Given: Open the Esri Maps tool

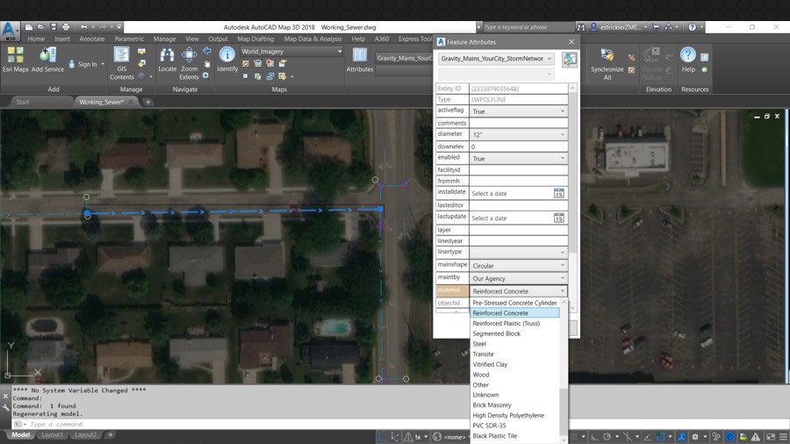Looking at the screenshot, I should tap(15, 60).
